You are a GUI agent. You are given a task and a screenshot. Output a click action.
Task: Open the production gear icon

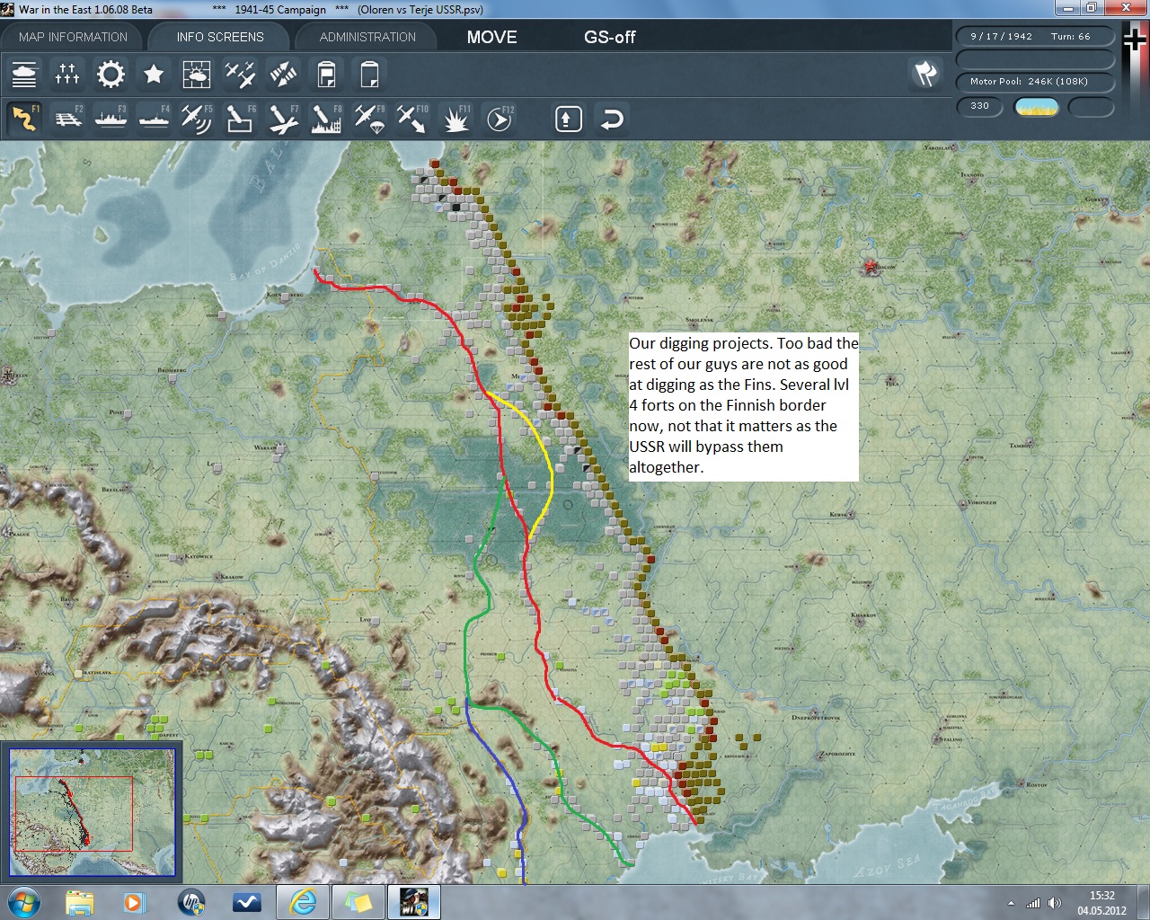coord(111,75)
